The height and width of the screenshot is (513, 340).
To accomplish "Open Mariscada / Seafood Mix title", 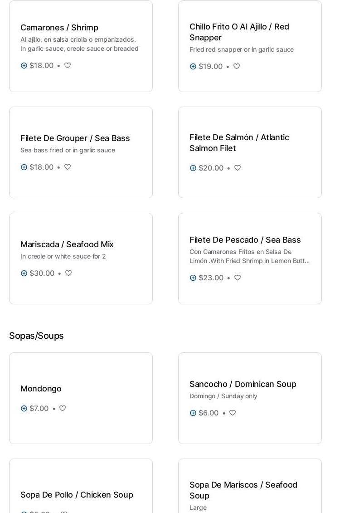I will (67, 244).
